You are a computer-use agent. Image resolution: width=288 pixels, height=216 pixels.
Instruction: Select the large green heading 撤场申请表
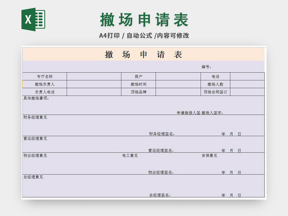pos(144,20)
